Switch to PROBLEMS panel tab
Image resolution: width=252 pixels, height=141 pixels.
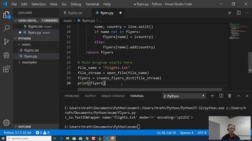click(x=72, y=96)
